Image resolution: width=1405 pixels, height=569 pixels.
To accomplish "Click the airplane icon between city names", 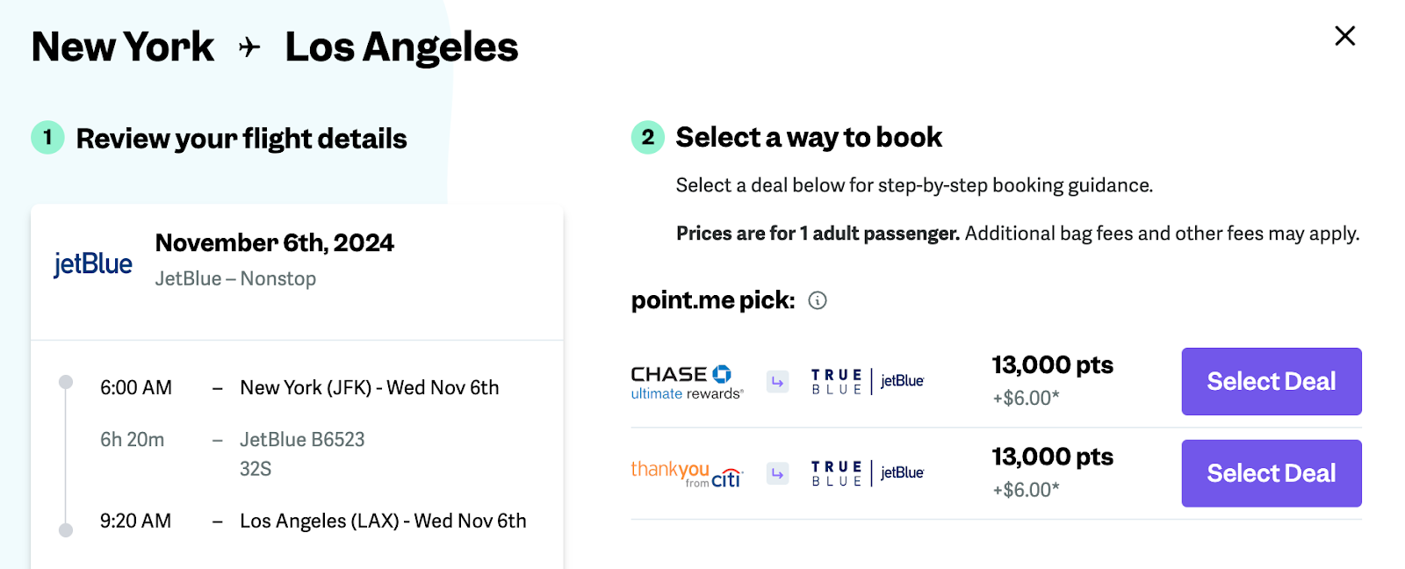I will (249, 47).
